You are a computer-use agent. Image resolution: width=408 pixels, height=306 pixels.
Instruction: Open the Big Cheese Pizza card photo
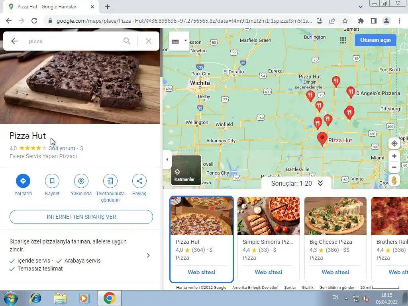(x=335, y=216)
